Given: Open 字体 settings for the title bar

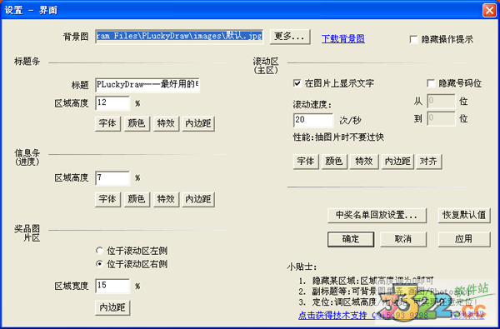Looking at the screenshot, I should point(107,123).
